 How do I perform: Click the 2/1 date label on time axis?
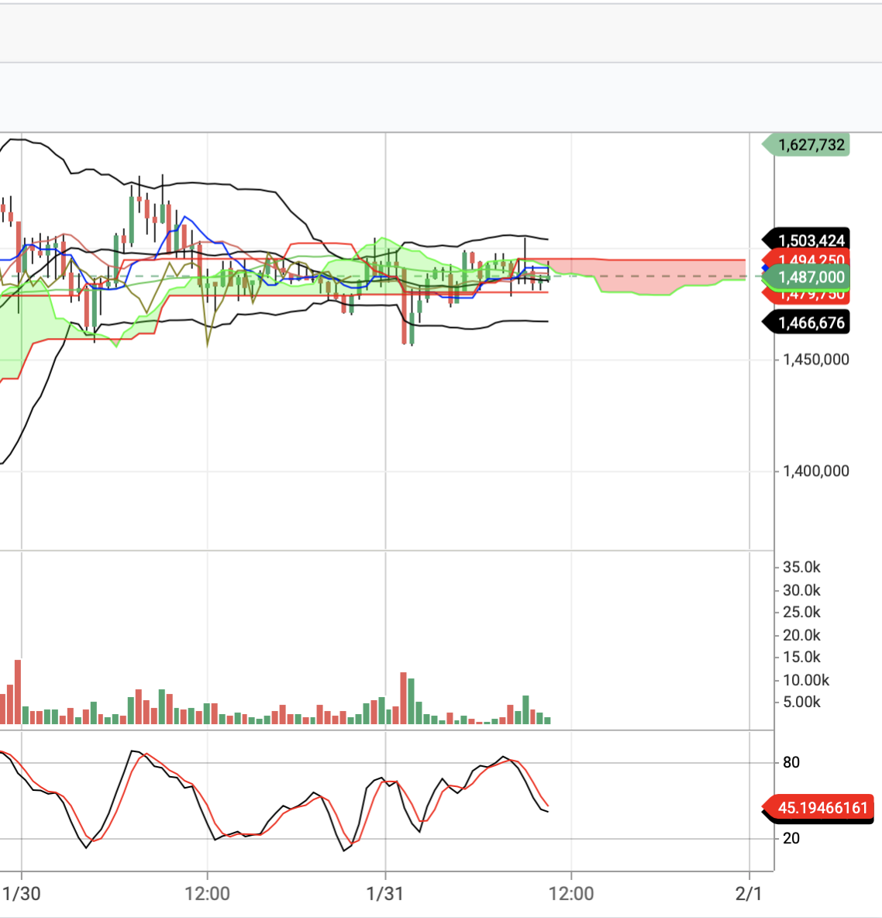point(749,893)
